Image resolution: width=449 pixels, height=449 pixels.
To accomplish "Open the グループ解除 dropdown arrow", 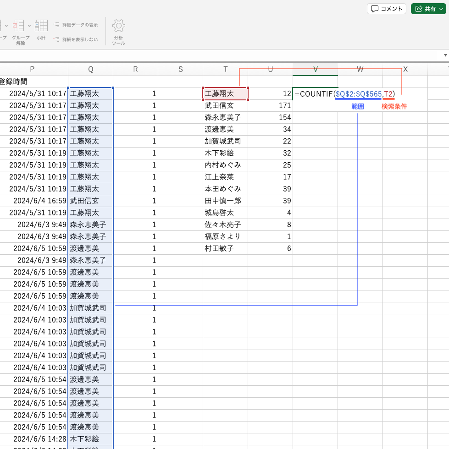I will click(x=29, y=26).
